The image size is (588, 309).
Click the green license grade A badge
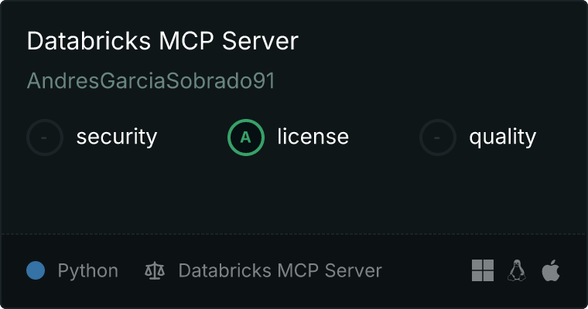pos(246,138)
